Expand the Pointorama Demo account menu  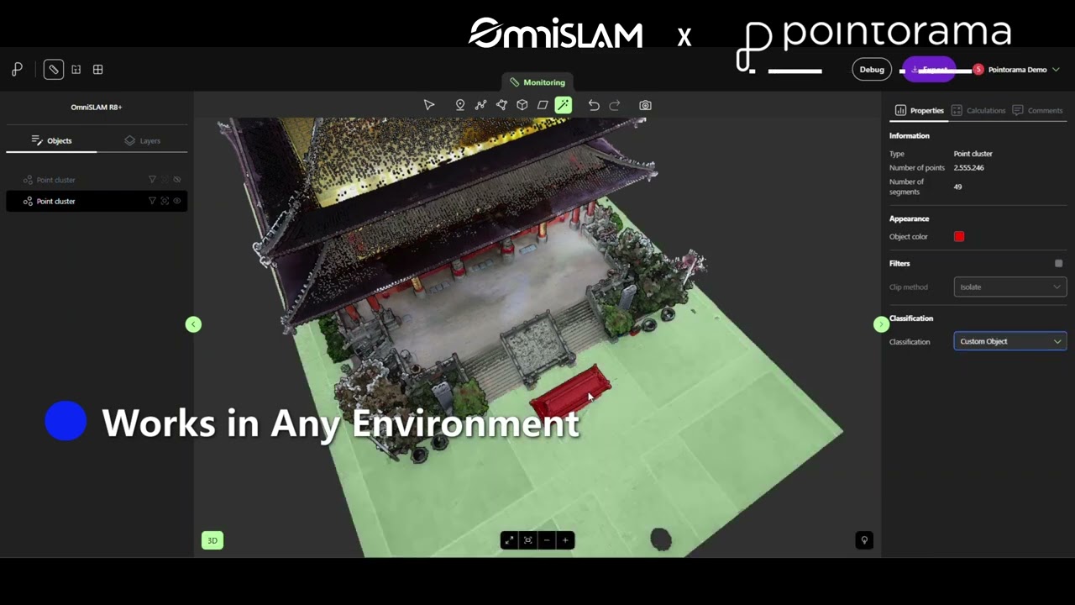(x=1056, y=70)
